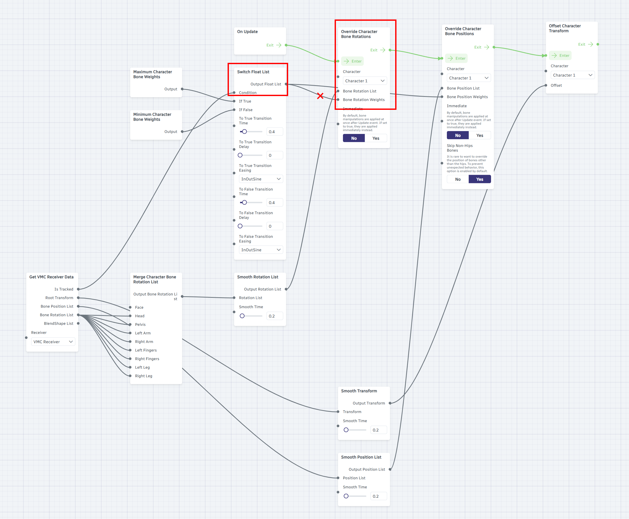The image size is (629, 519).
Task: Open the To True Transition Easing InOutSine dropdown
Action: tap(261, 179)
